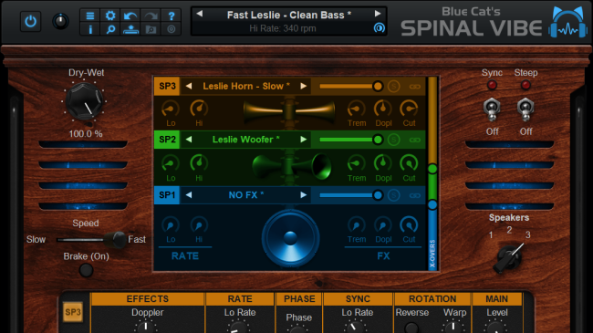Click the SP3 orange level slider

click(x=351, y=87)
